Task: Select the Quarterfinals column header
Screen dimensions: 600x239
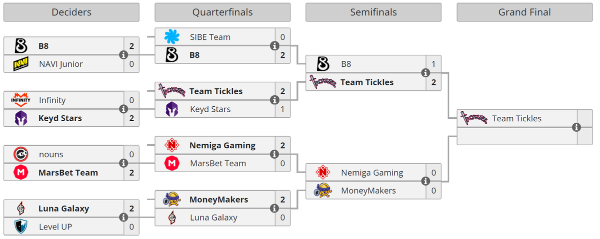Action: (x=222, y=12)
